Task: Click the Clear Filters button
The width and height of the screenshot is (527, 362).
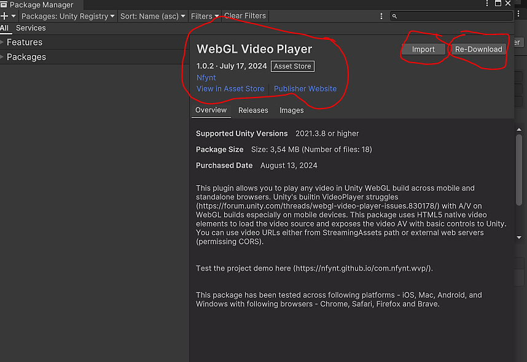Action: point(245,16)
